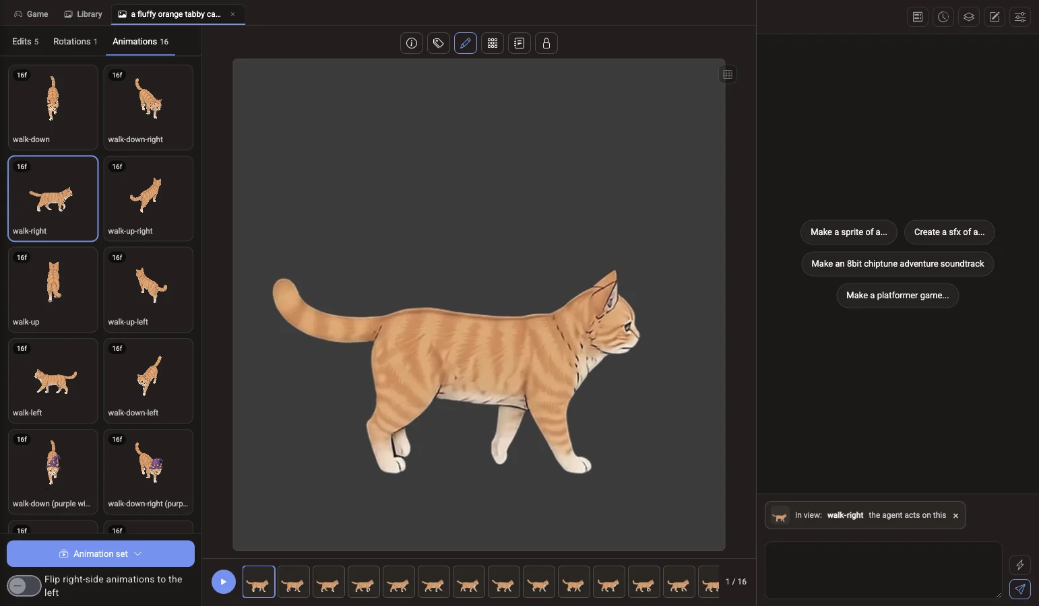Toggle the canvas grid overlay icon
The image size is (1039, 606).
coord(728,75)
